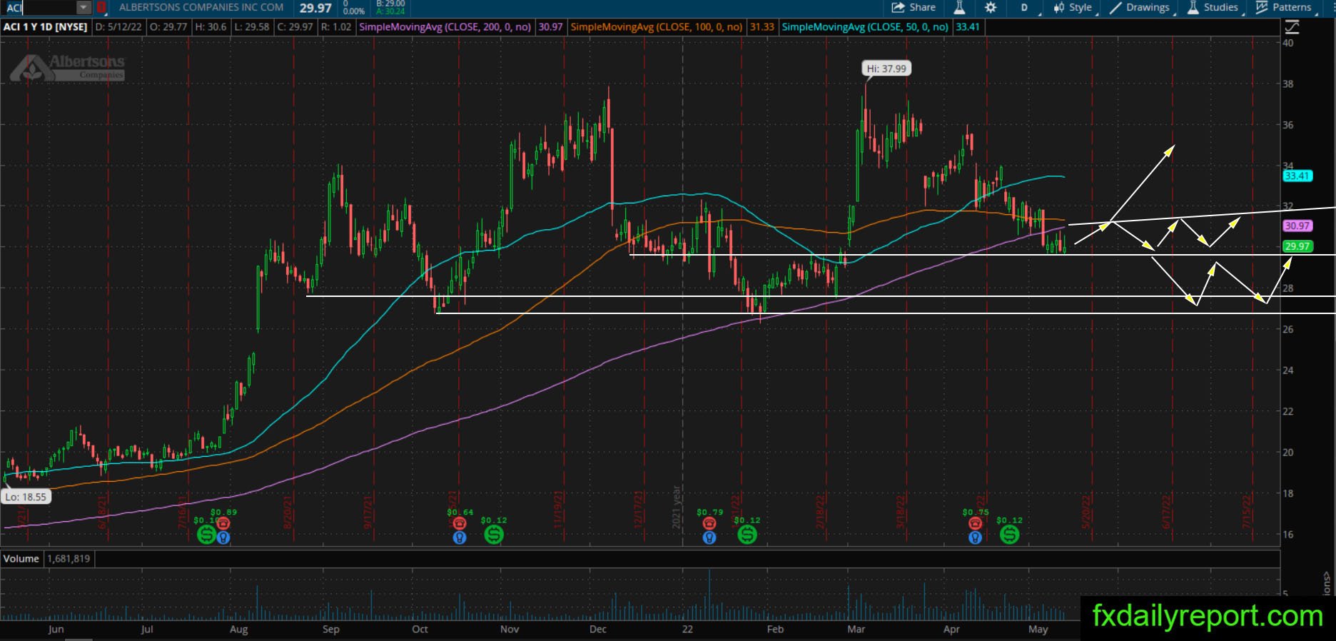Click the January $0.12 dividend icon
Screen dimensions: 1336x641
point(747,534)
